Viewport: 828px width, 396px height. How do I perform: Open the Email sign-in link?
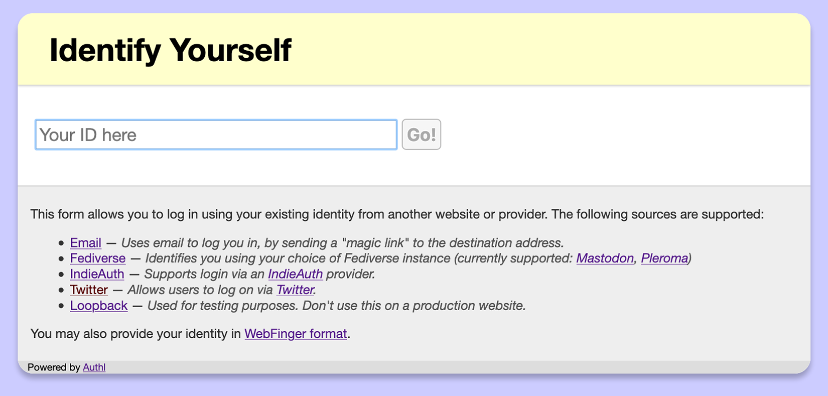(x=86, y=243)
